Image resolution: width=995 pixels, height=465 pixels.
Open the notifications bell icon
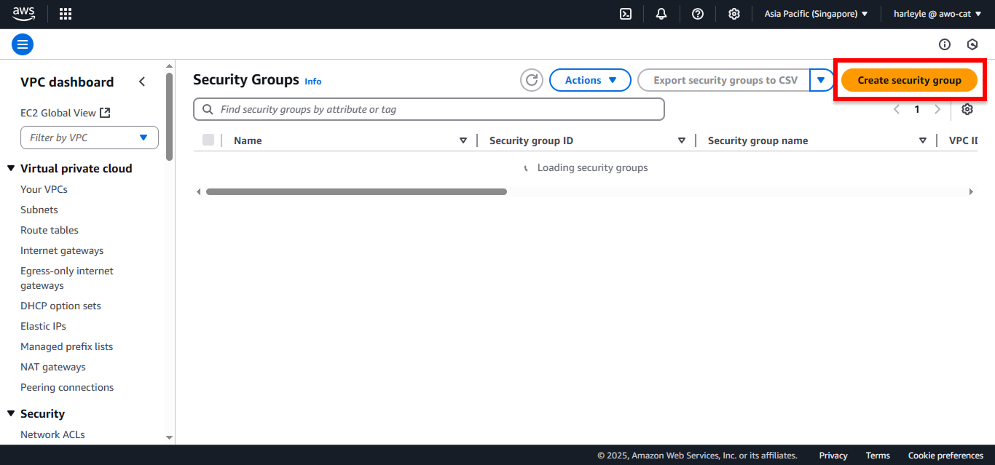pyautogui.click(x=661, y=14)
